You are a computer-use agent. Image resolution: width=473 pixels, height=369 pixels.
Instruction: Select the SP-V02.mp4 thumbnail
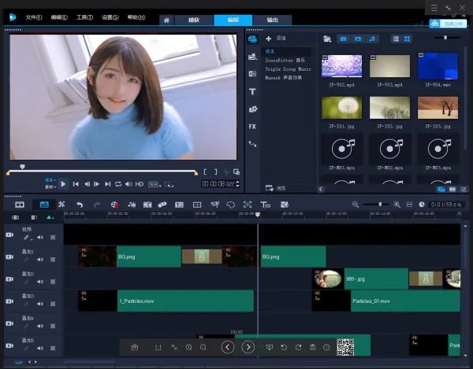coord(341,66)
